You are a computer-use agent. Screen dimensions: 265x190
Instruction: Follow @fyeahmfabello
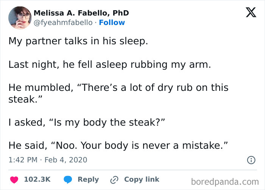point(112,23)
